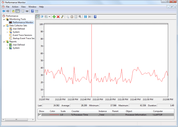Open the Change graph type dropdown arrow
178x127 pixels.
[49, 17]
